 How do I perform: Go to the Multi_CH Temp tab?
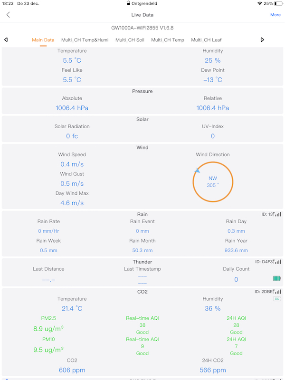pyautogui.click(x=168, y=40)
